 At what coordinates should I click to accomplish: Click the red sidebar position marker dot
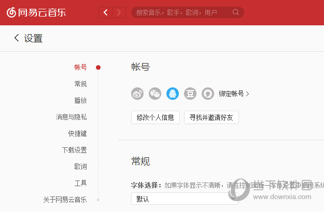tap(98, 67)
